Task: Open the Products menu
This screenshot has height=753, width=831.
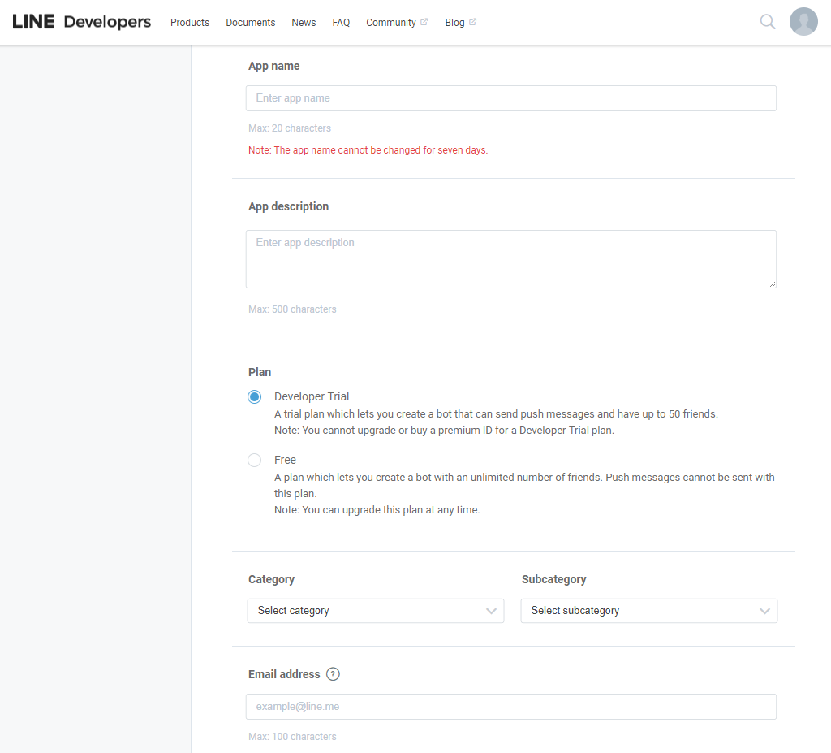Action: (190, 22)
